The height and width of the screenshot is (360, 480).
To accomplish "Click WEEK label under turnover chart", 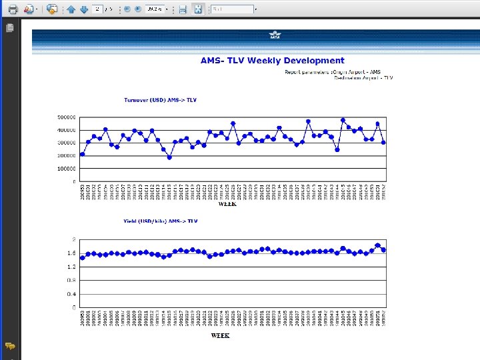I will [227, 204].
